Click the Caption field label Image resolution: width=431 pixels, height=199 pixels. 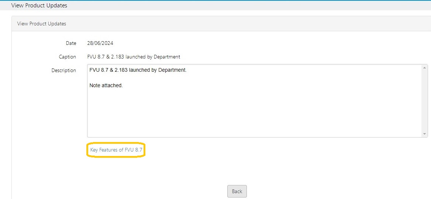(x=67, y=57)
